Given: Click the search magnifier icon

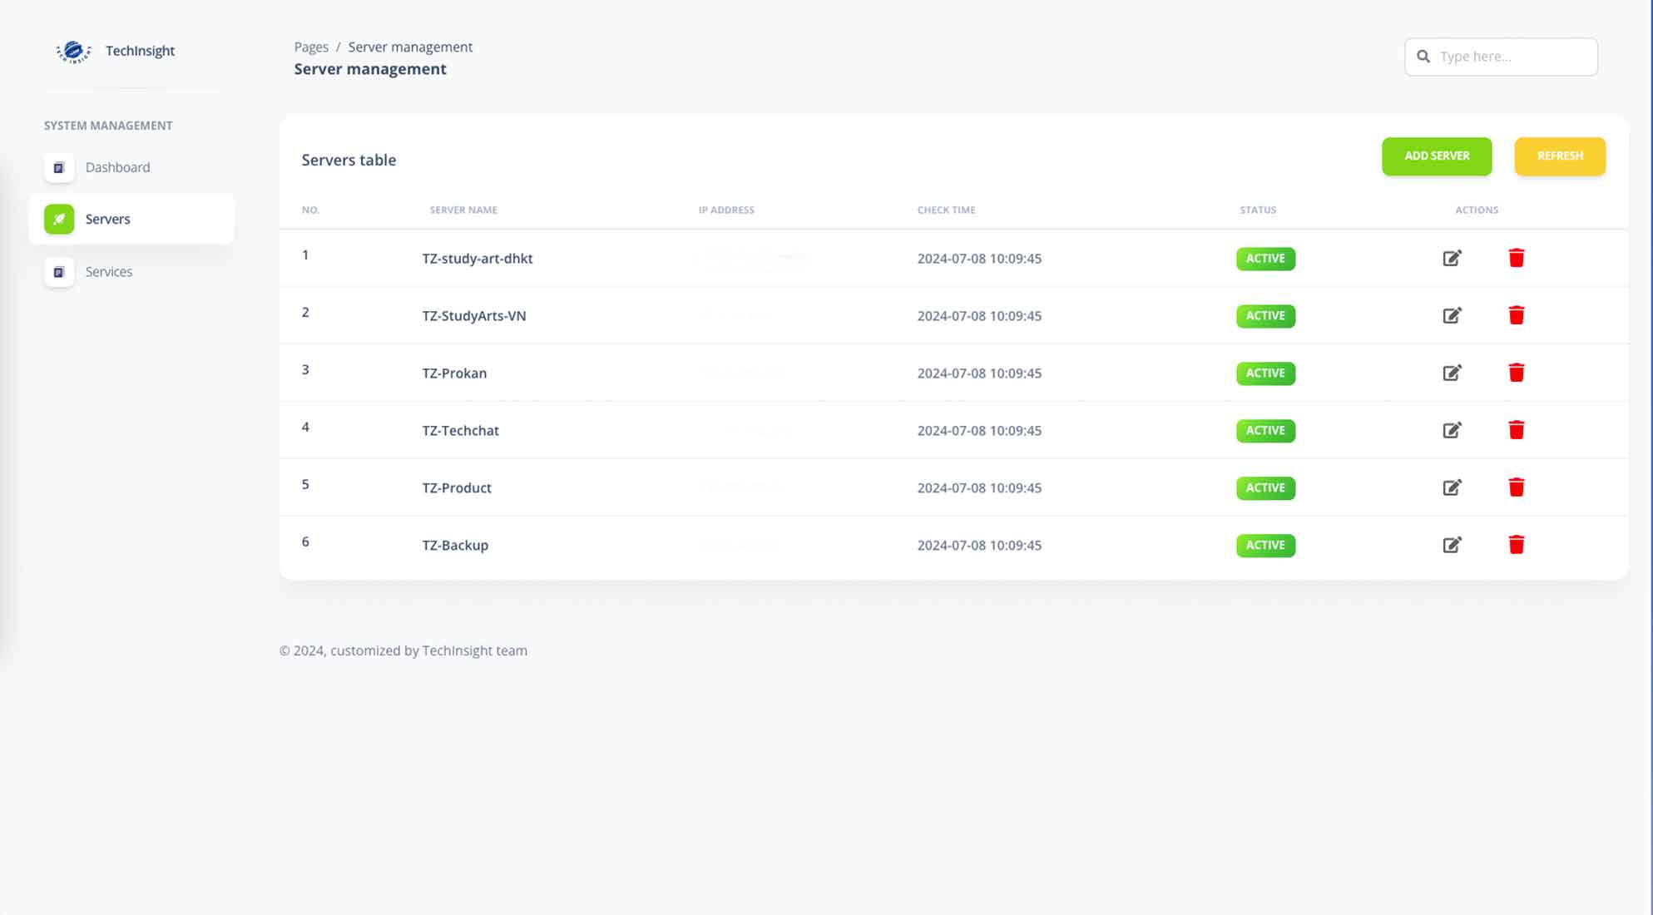Looking at the screenshot, I should pos(1423,57).
